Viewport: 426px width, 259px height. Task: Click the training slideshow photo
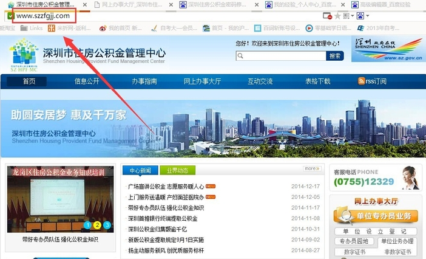pos(60,199)
